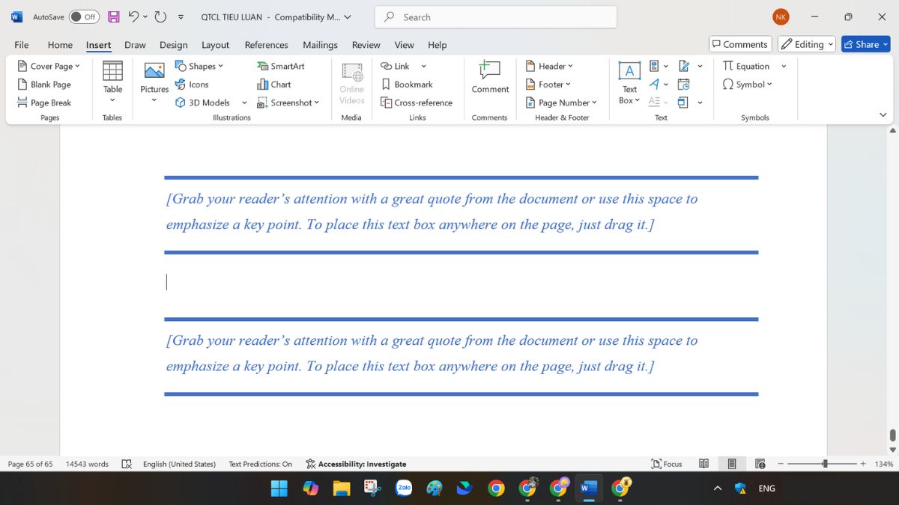The height and width of the screenshot is (505, 899).
Task: Insert a Blank Page
Action: pos(44,85)
